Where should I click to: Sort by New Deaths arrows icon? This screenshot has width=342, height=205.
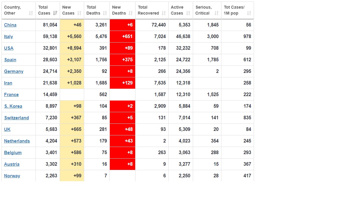[131, 13]
